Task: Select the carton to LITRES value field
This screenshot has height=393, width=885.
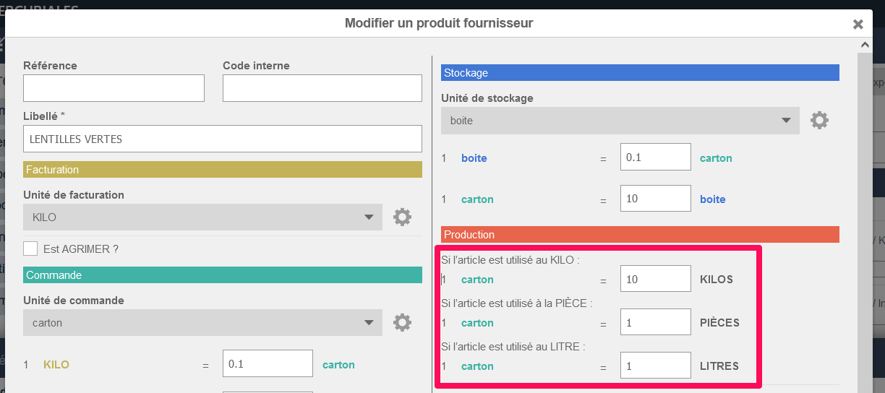Action: click(x=655, y=366)
